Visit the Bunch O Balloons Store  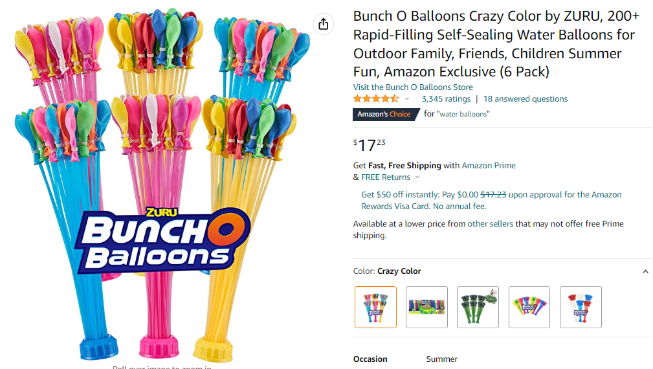pos(412,87)
